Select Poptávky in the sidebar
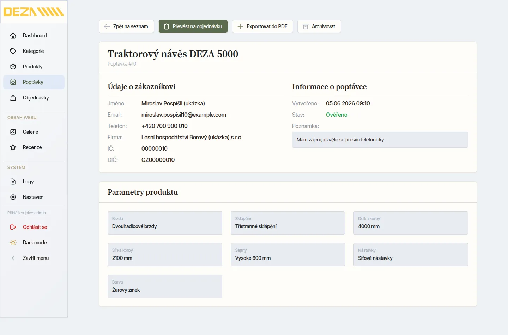 tap(34, 82)
